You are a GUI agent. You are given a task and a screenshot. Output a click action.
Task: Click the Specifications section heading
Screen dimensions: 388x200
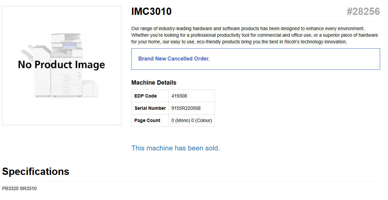click(36, 172)
